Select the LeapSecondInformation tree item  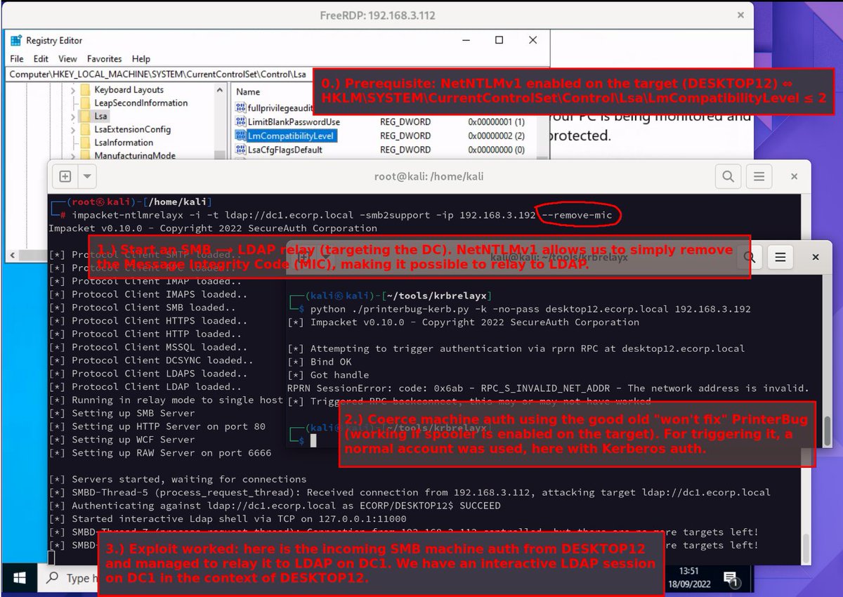point(140,103)
